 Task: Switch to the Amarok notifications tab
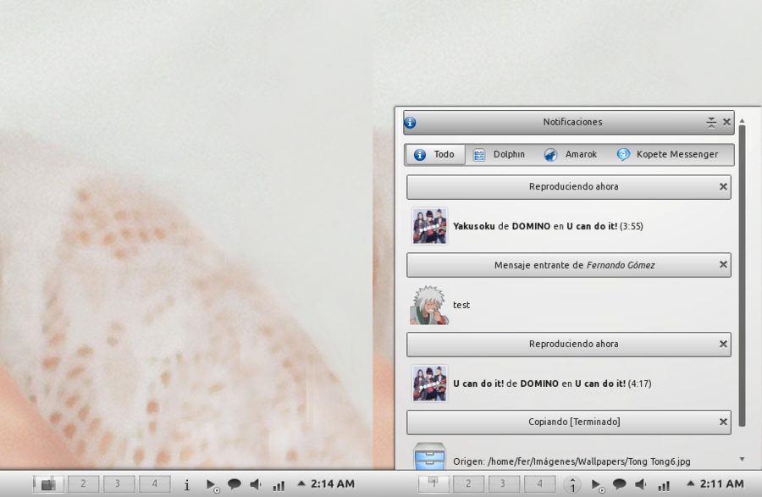point(571,155)
